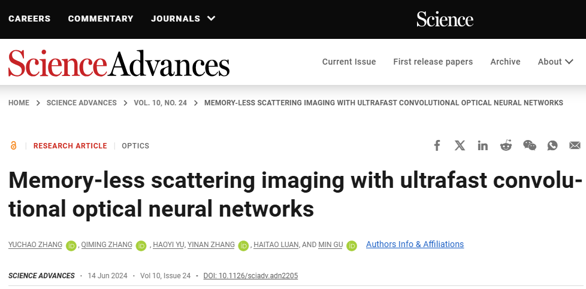Viewport: 586px width, 289px height.
Task: Expand the About menu
Action: click(555, 62)
